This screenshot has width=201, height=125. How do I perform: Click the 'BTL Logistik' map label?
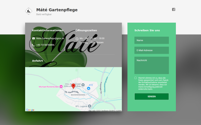coord(81,106)
